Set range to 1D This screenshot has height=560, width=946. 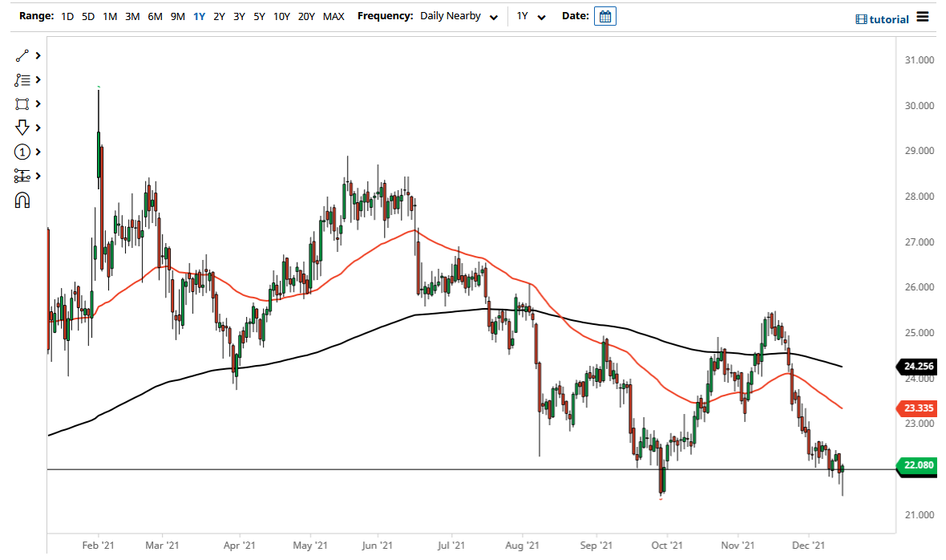[x=67, y=16]
